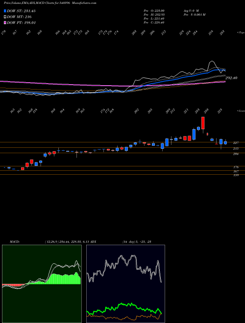Click the tallest red candlestick at the peak
245x323 pixels.
203,123
